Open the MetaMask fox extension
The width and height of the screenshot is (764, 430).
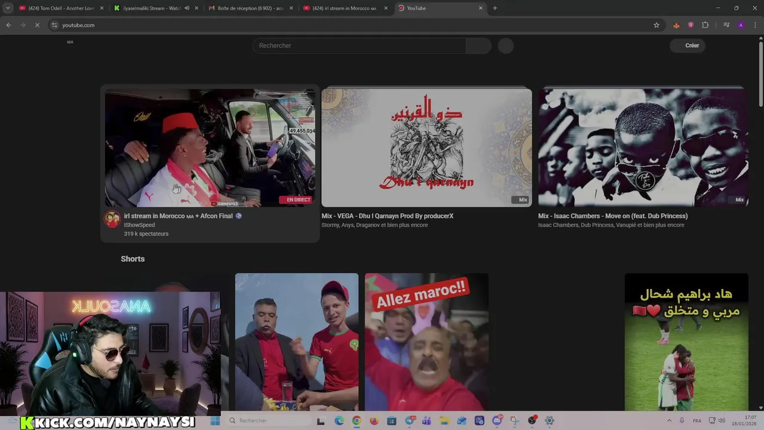(x=676, y=25)
